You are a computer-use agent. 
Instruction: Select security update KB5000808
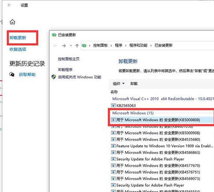pos(158,120)
